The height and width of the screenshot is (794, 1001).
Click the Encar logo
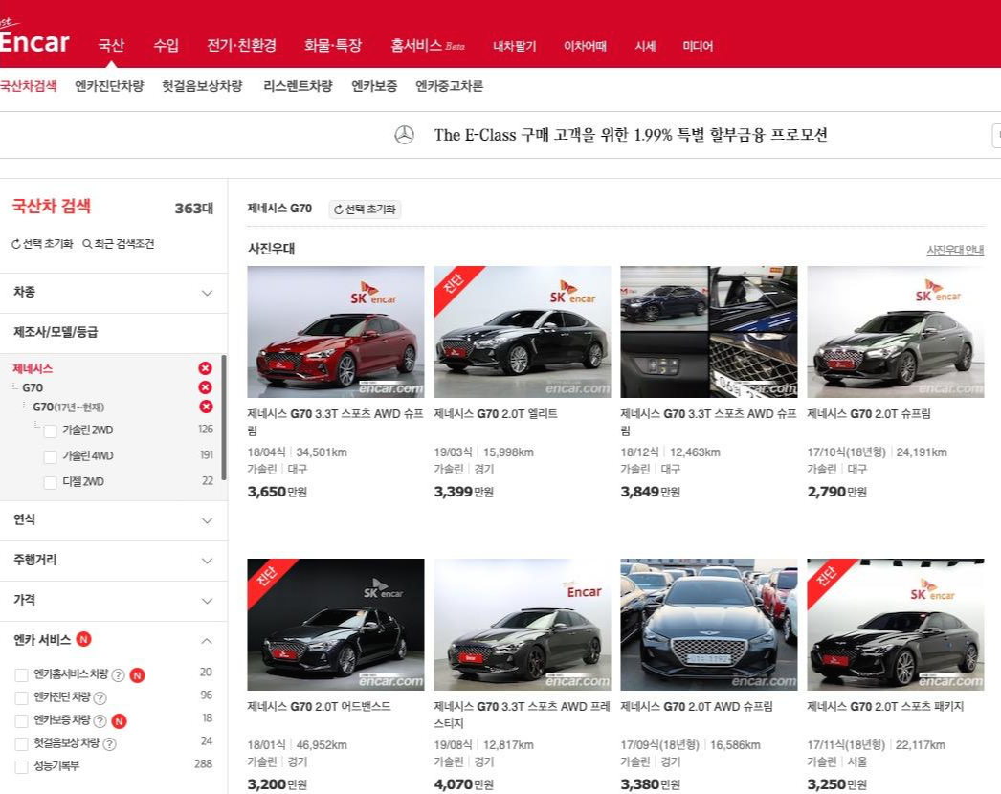click(x=33, y=39)
